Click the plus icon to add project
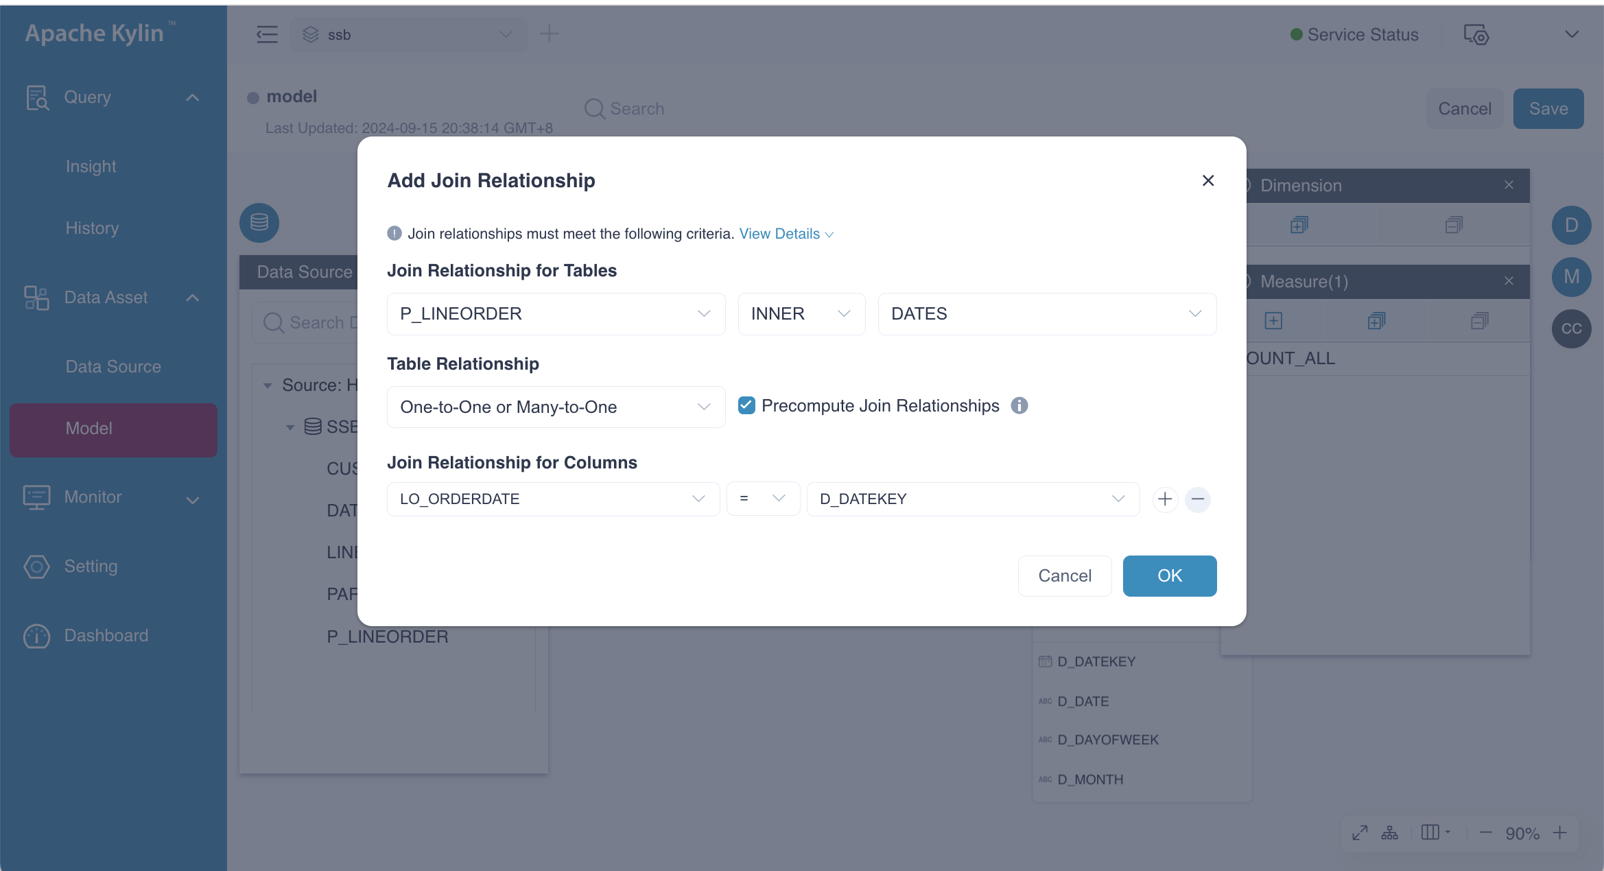1604x871 pixels. coord(549,34)
